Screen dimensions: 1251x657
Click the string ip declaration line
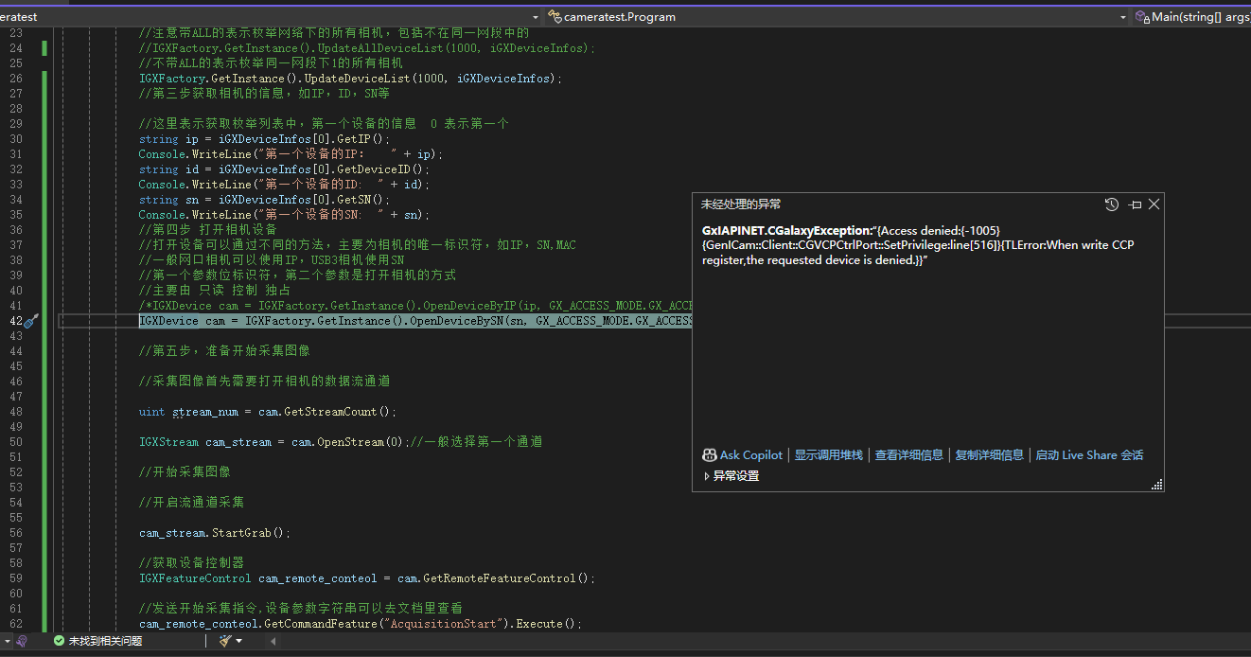click(x=264, y=139)
